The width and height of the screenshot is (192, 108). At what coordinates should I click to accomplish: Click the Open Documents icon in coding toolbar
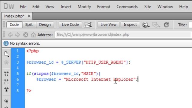coord(6,54)
